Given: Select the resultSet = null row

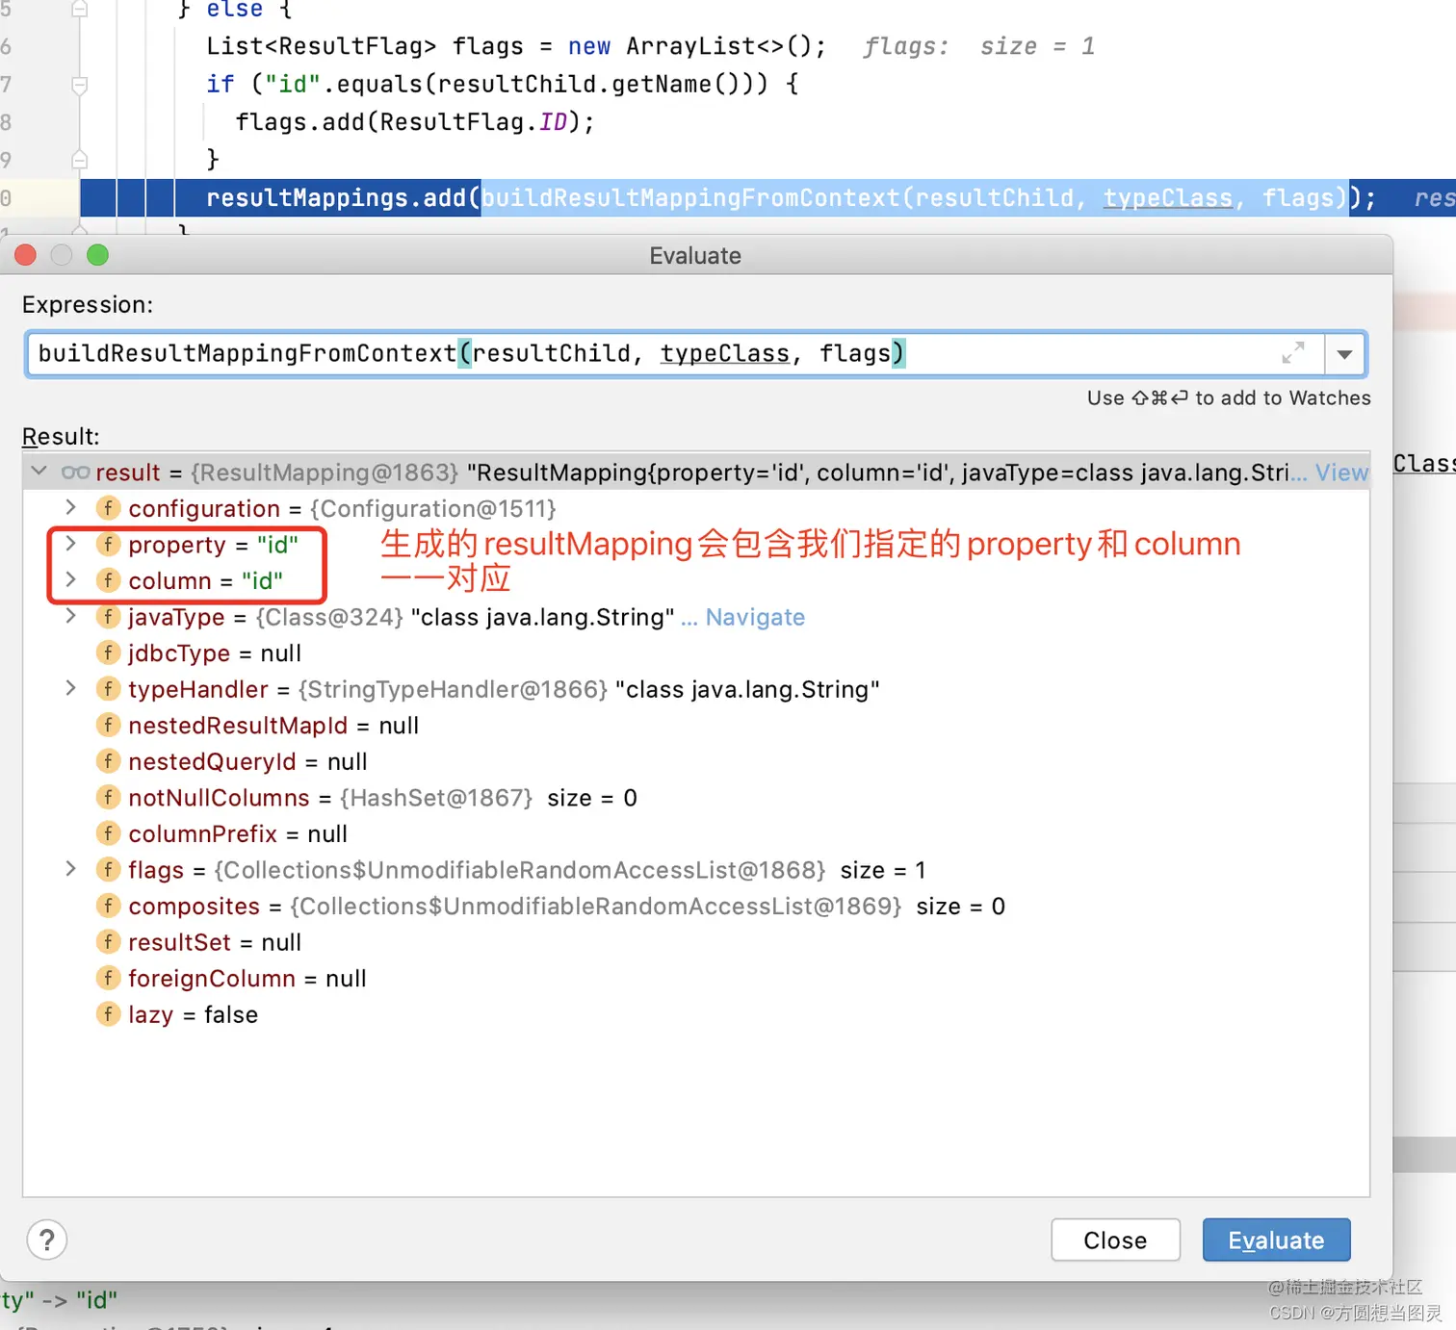Looking at the screenshot, I should coord(695,943).
